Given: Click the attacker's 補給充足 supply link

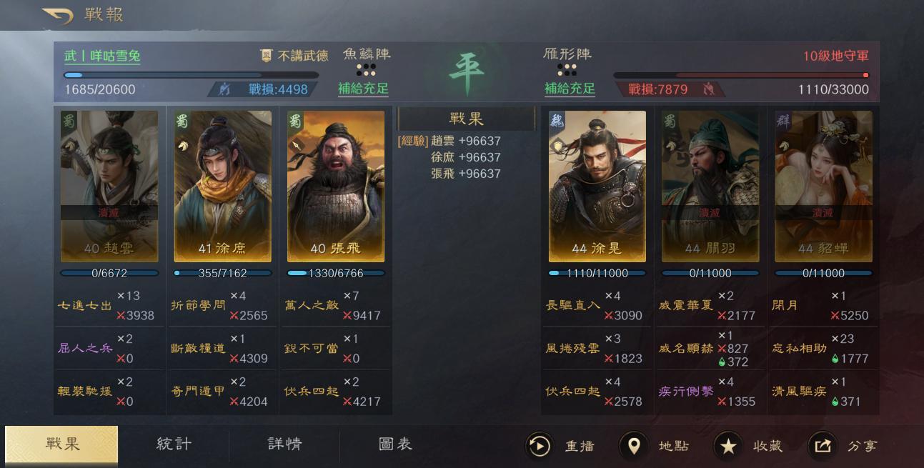Looking at the screenshot, I should coord(363,89).
